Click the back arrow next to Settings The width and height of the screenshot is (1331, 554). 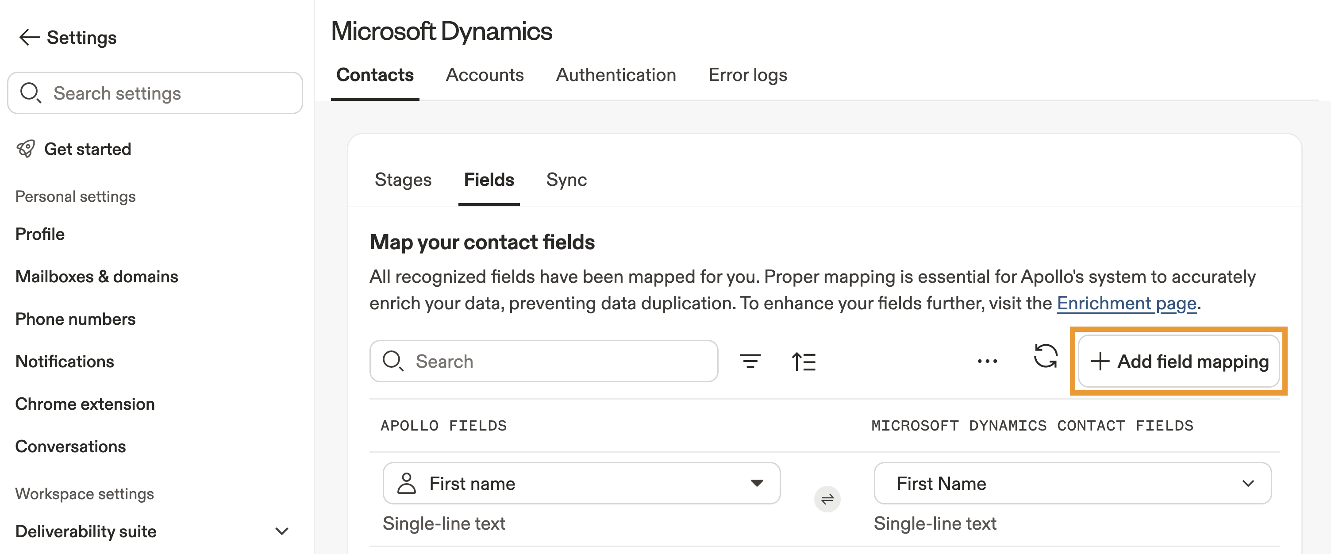click(x=29, y=37)
